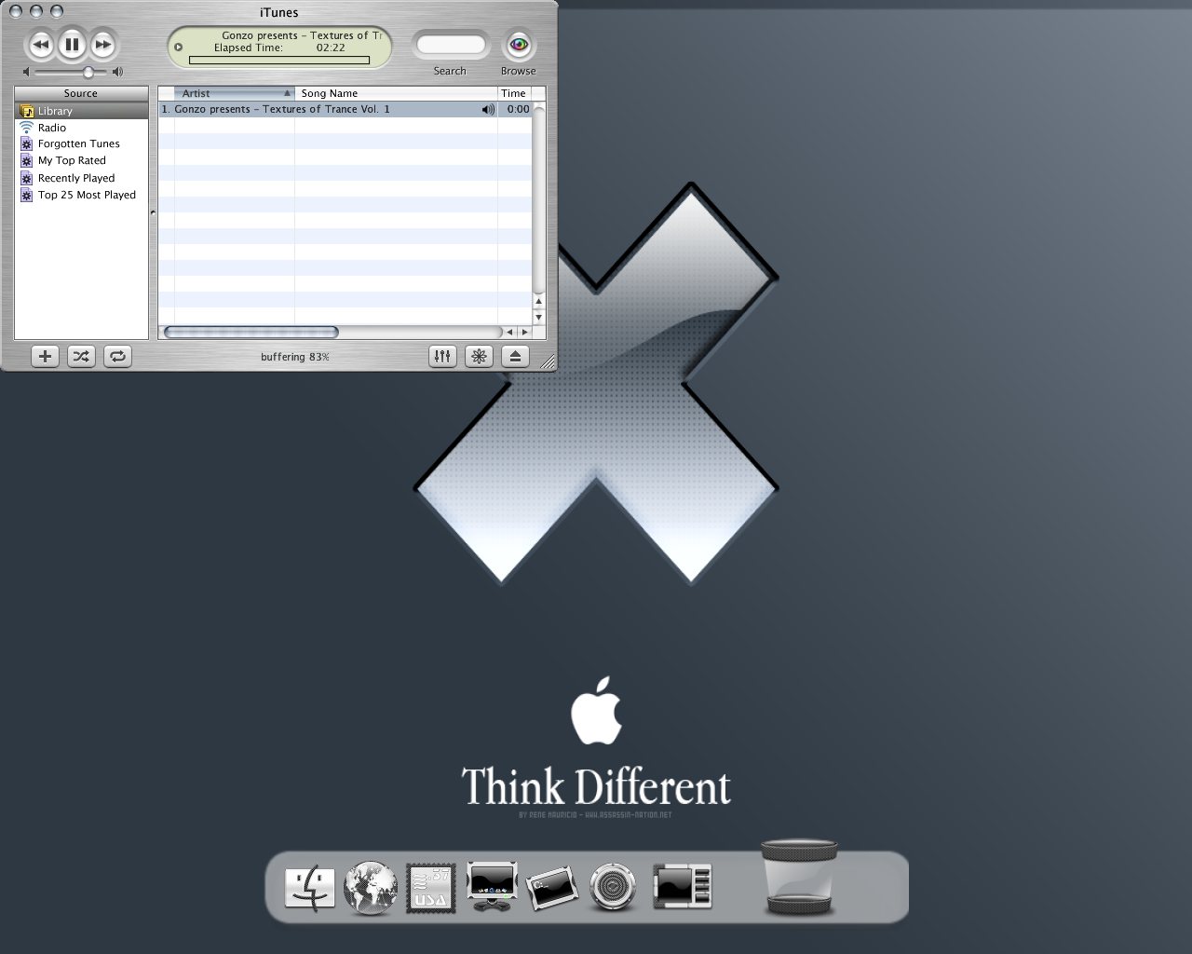Image resolution: width=1192 pixels, height=954 pixels.
Task: Open the Forgotten Tunes smart playlist
Action: click(x=81, y=143)
